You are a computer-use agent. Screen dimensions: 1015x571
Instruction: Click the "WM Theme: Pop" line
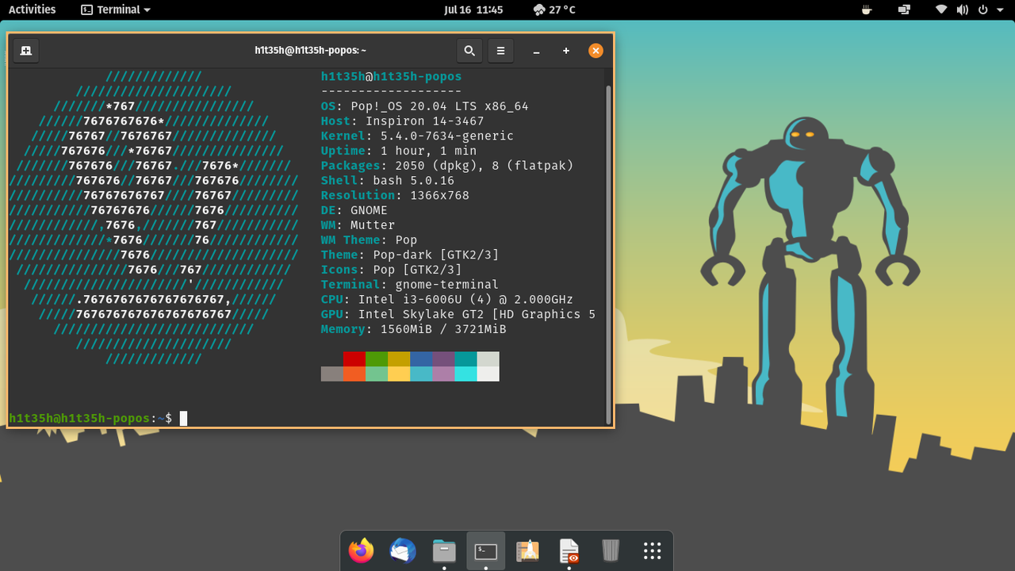click(x=369, y=240)
